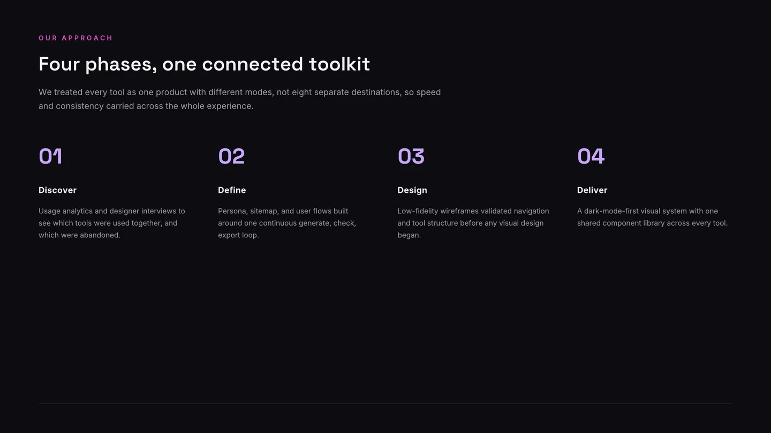The image size is (771, 433).
Task: Click the phase number "04"
Action: coord(591,156)
